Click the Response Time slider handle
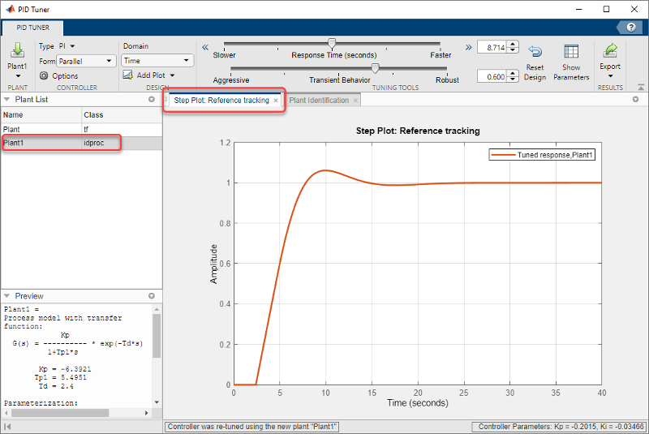649x434 pixels. coord(332,44)
